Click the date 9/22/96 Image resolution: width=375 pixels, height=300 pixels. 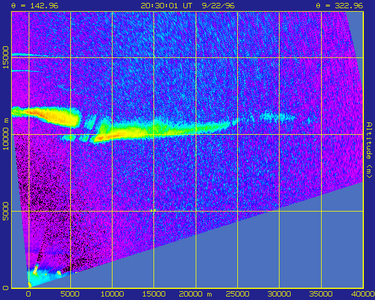218,5
